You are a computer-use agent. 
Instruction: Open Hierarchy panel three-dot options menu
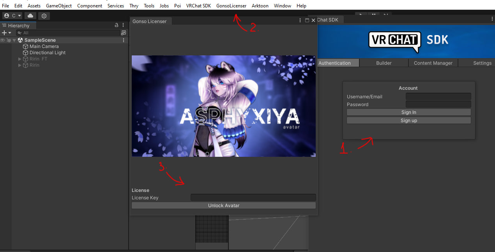click(x=123, y=25)
